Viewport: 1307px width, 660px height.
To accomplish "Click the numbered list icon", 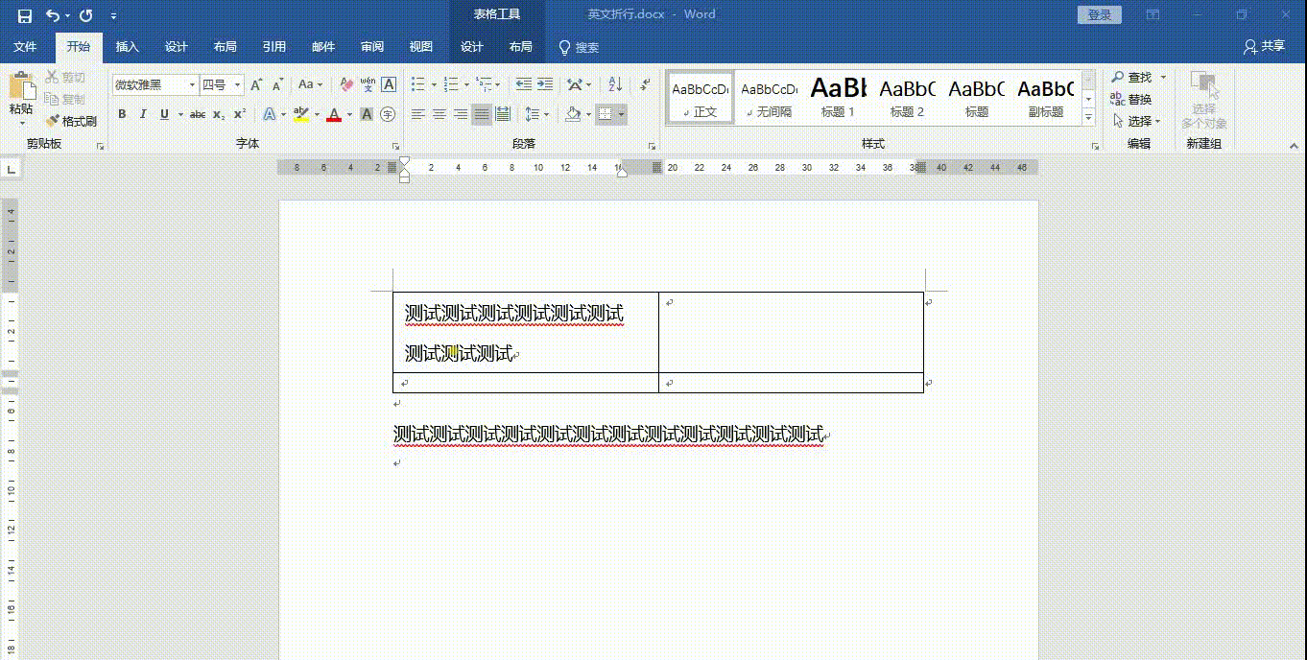I will 451,85.
